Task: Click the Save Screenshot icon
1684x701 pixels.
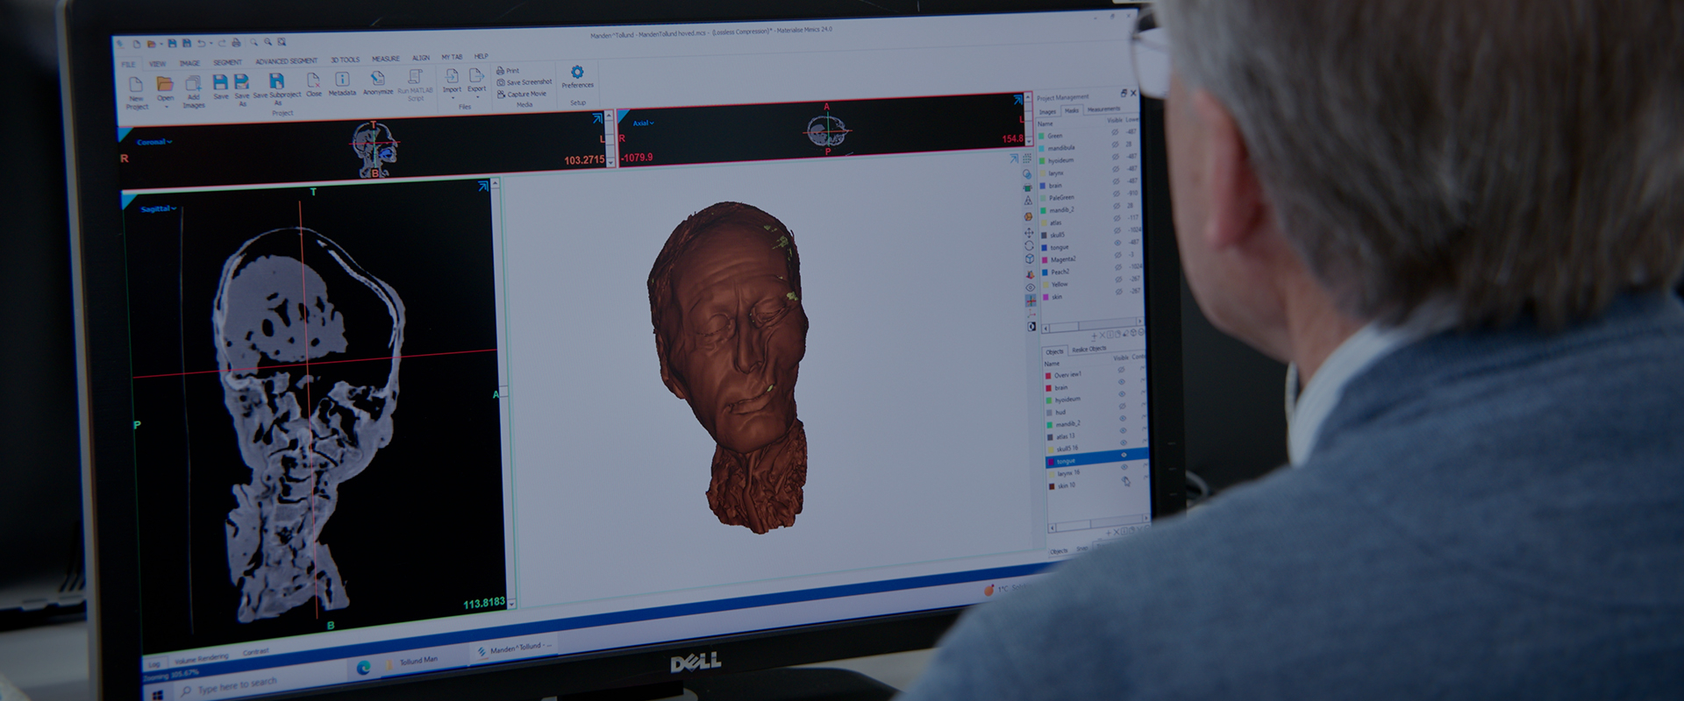Action: point(501,82)
